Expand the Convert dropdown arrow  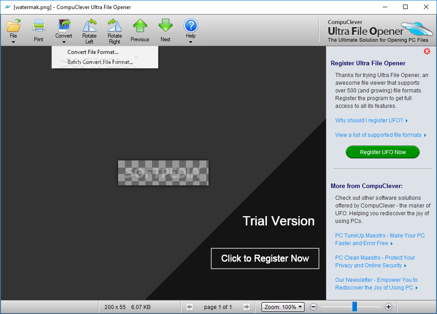pos(64,42)
